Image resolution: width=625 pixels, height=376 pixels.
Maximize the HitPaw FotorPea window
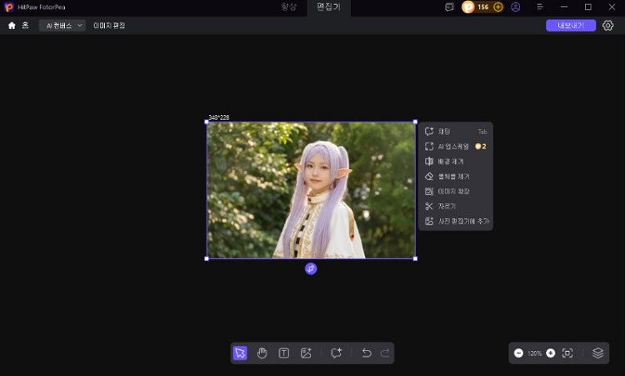coord(588,8)
